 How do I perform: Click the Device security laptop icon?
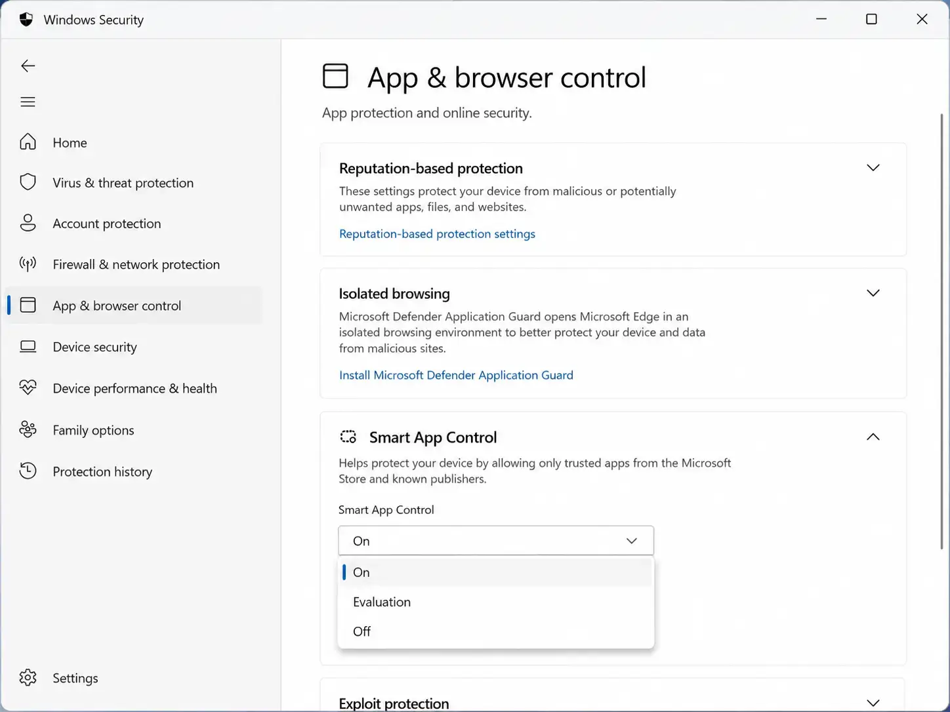pos(28,346)
